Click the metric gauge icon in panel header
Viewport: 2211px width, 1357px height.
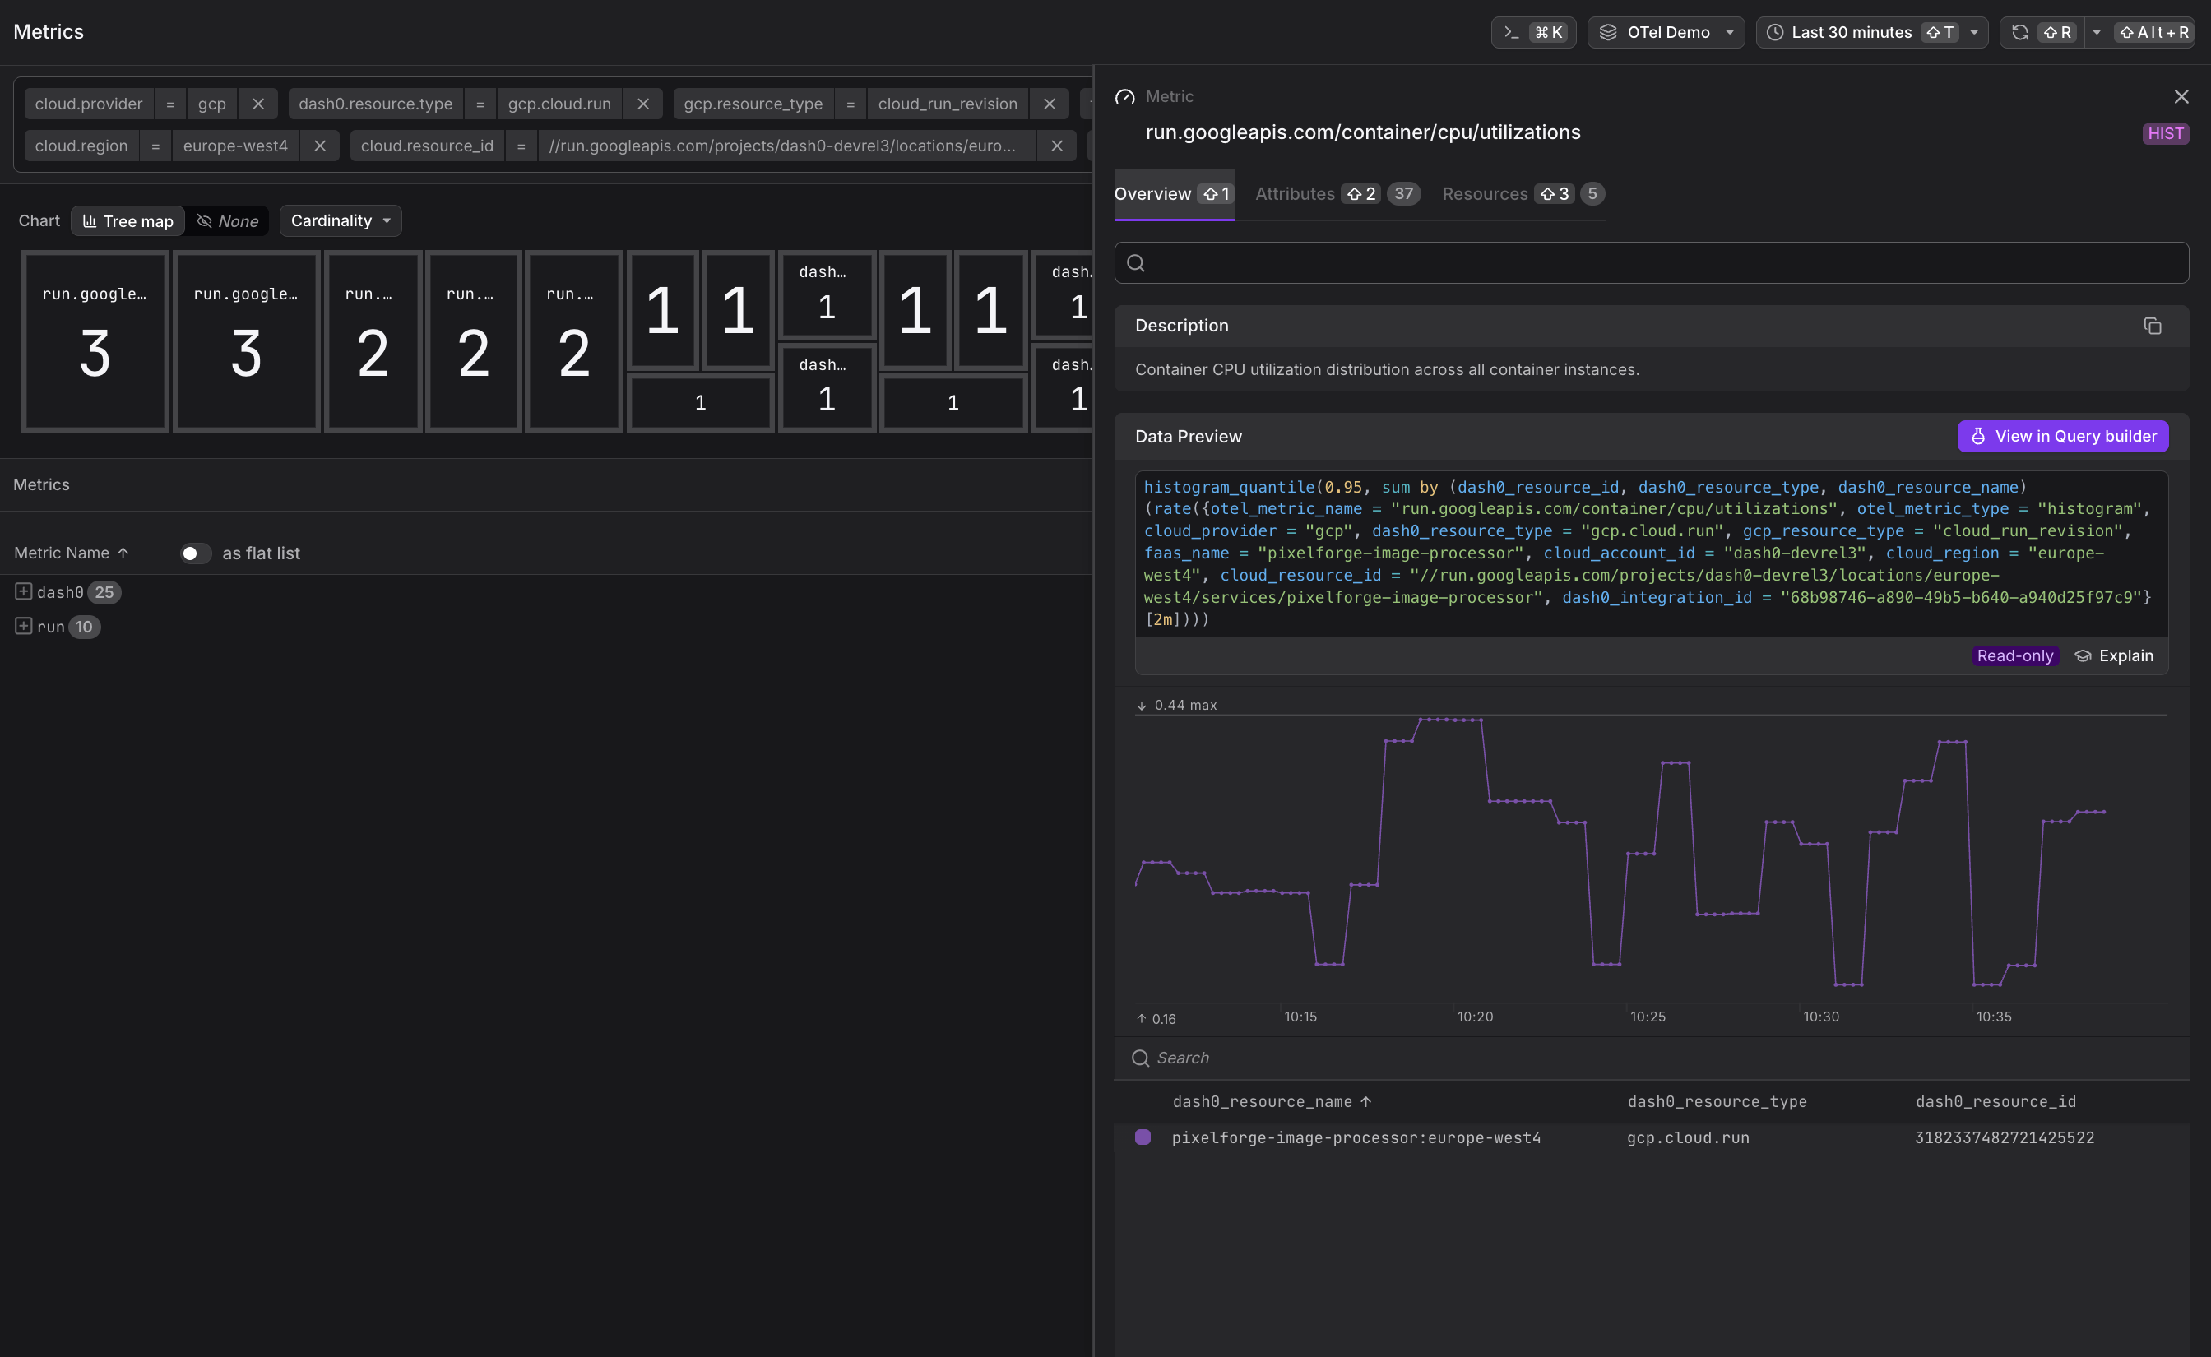(x=1124, y=96)
